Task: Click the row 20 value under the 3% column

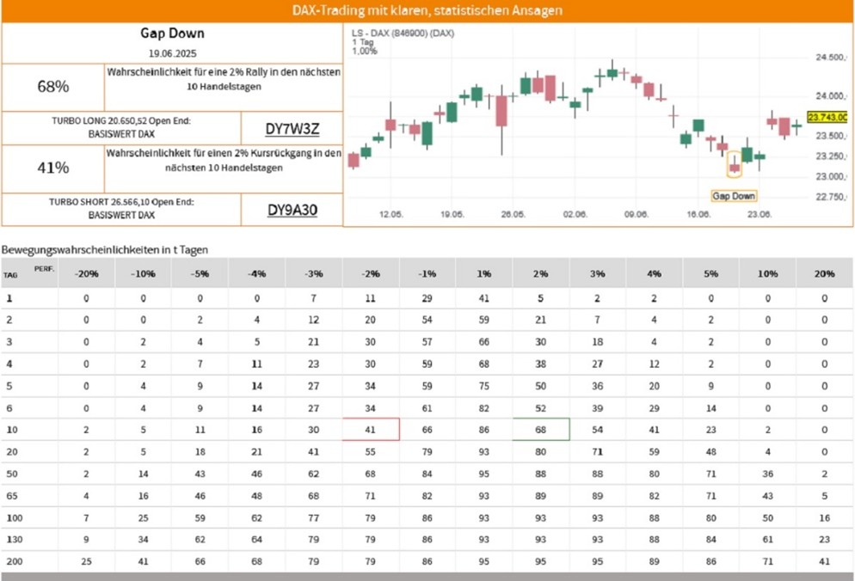Action: click(598, 452)
